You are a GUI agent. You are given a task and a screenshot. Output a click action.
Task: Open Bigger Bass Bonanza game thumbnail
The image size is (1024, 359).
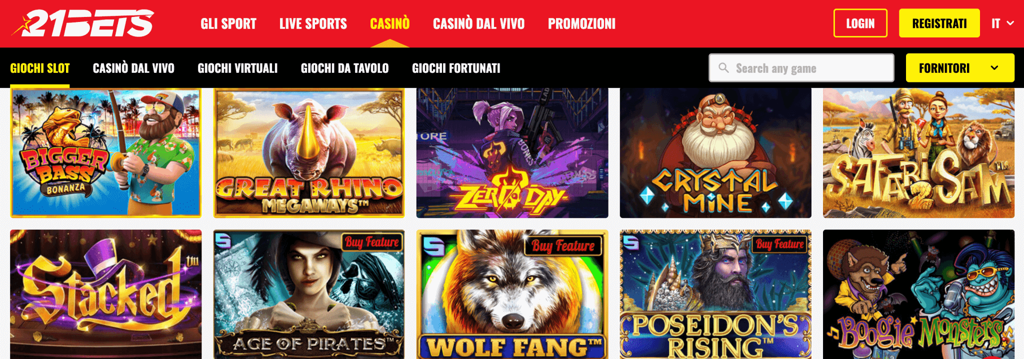coord(105,153)
